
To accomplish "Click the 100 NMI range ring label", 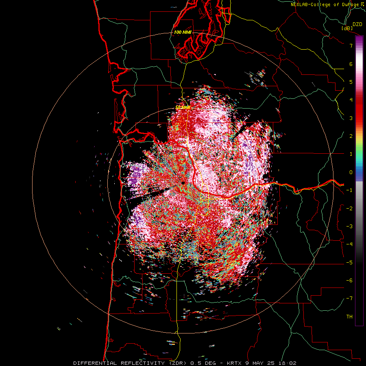I will point(183,32).
